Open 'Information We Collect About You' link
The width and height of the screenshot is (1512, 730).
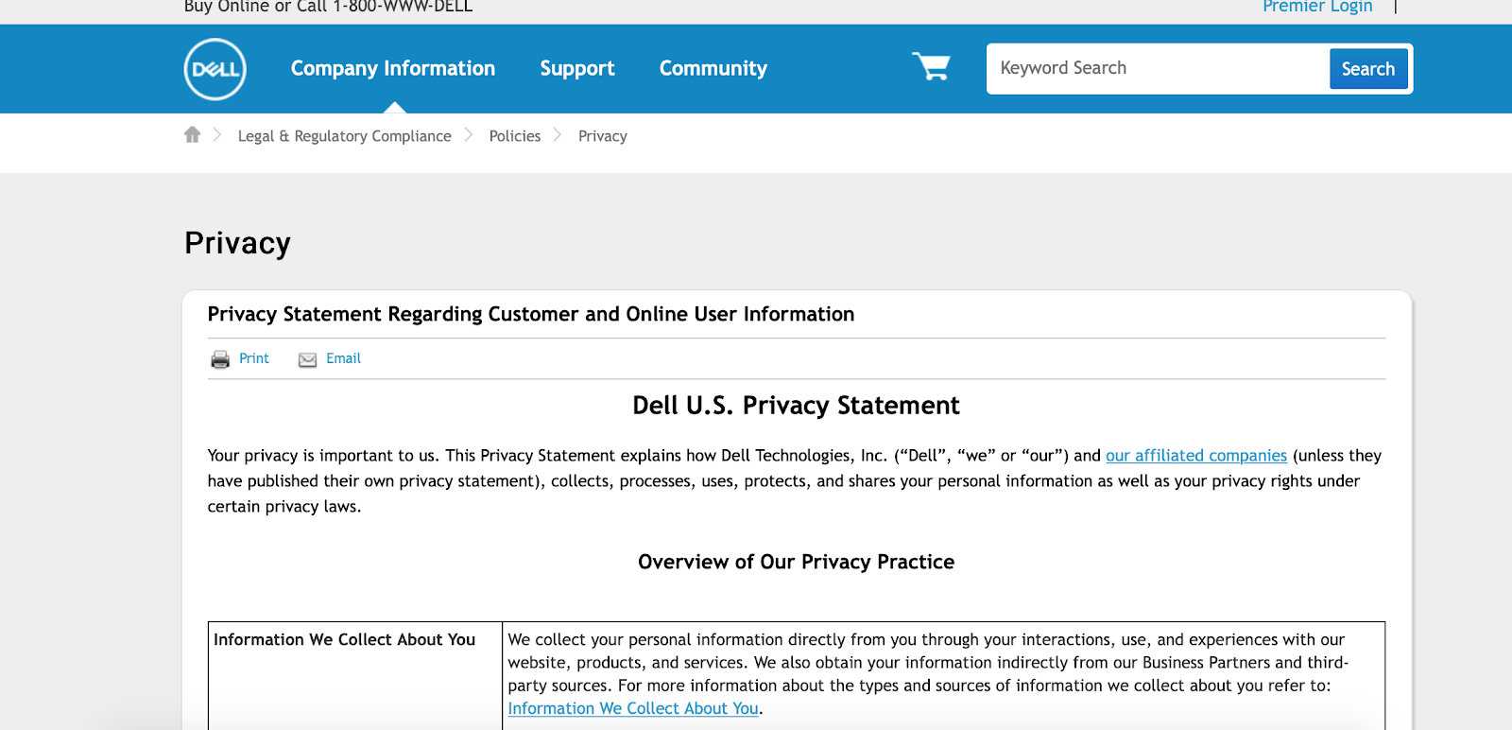tap(633, 708)
